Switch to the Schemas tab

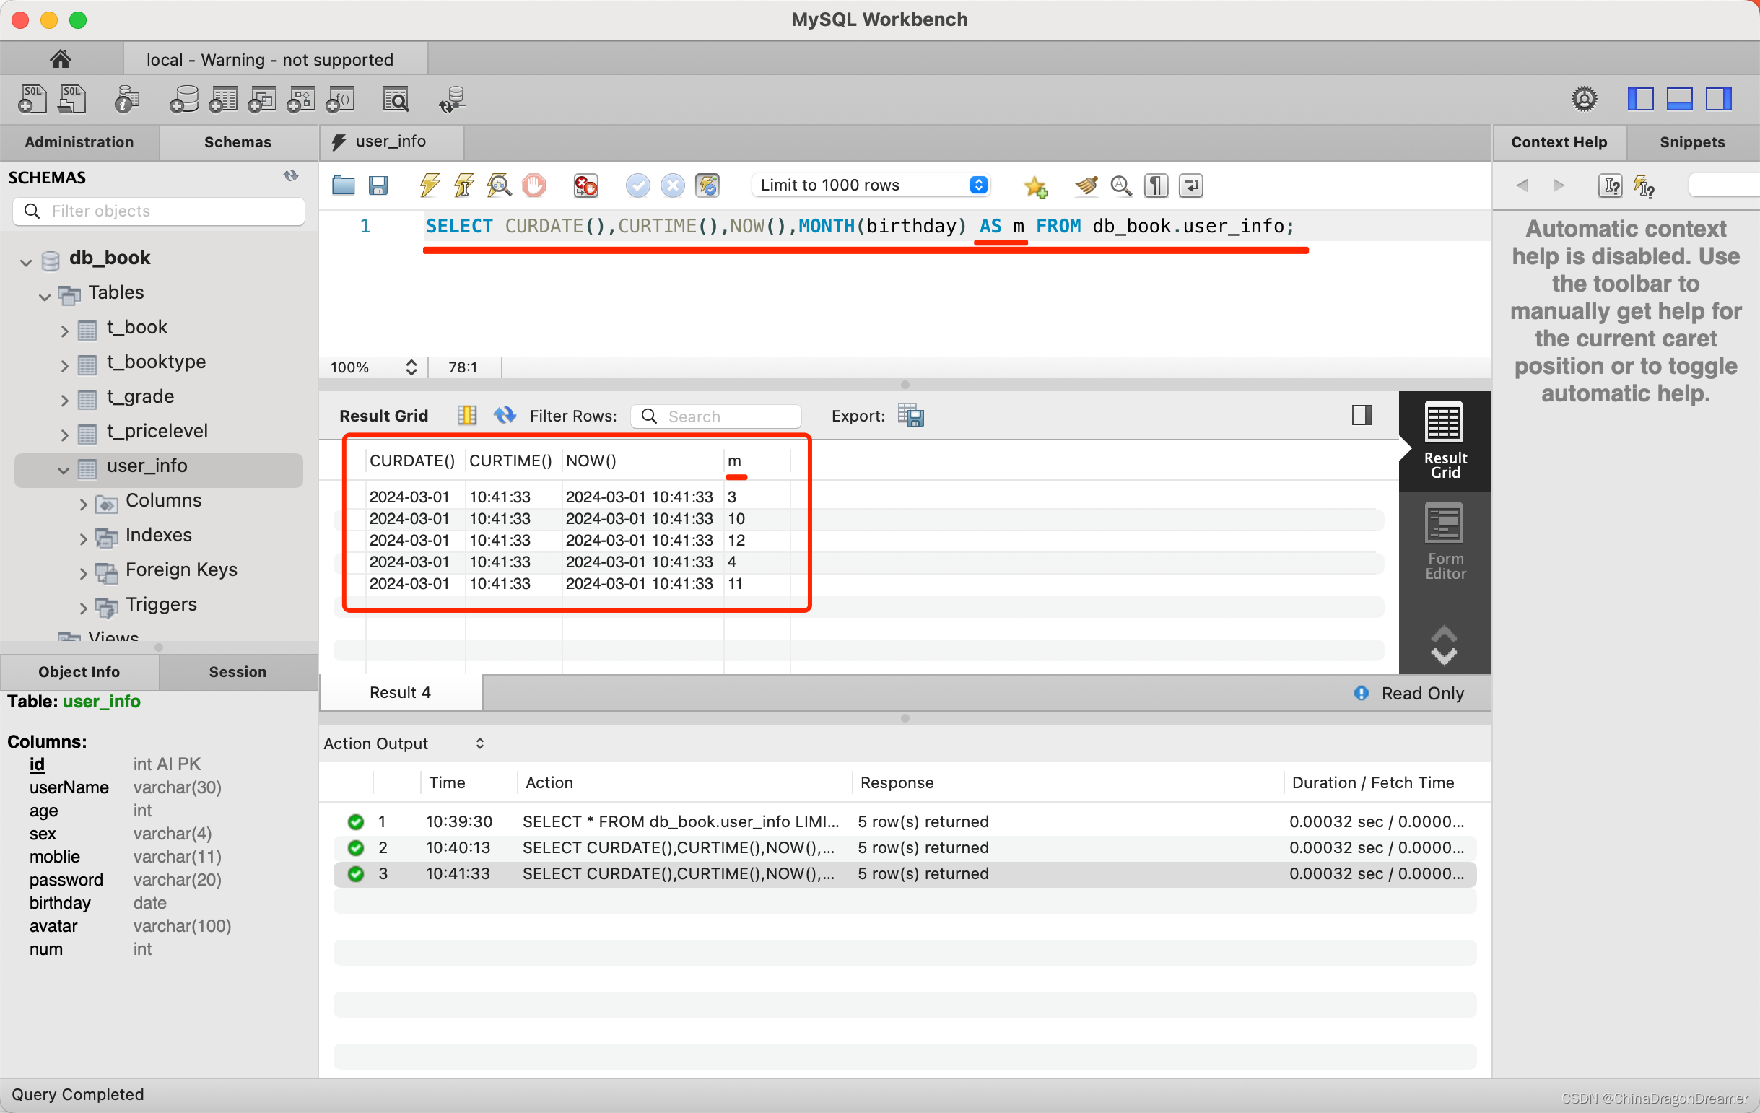(x=236, y=142)
